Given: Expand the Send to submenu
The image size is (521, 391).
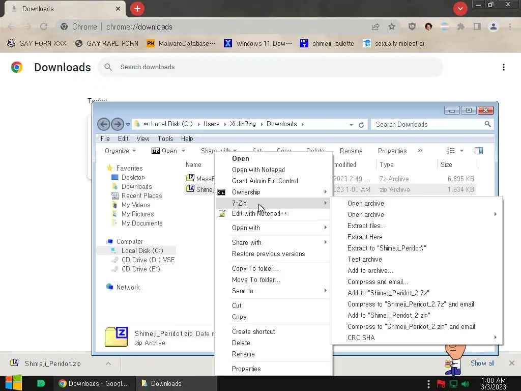Looking at the screenshot, I should click(x=274, y=291).
